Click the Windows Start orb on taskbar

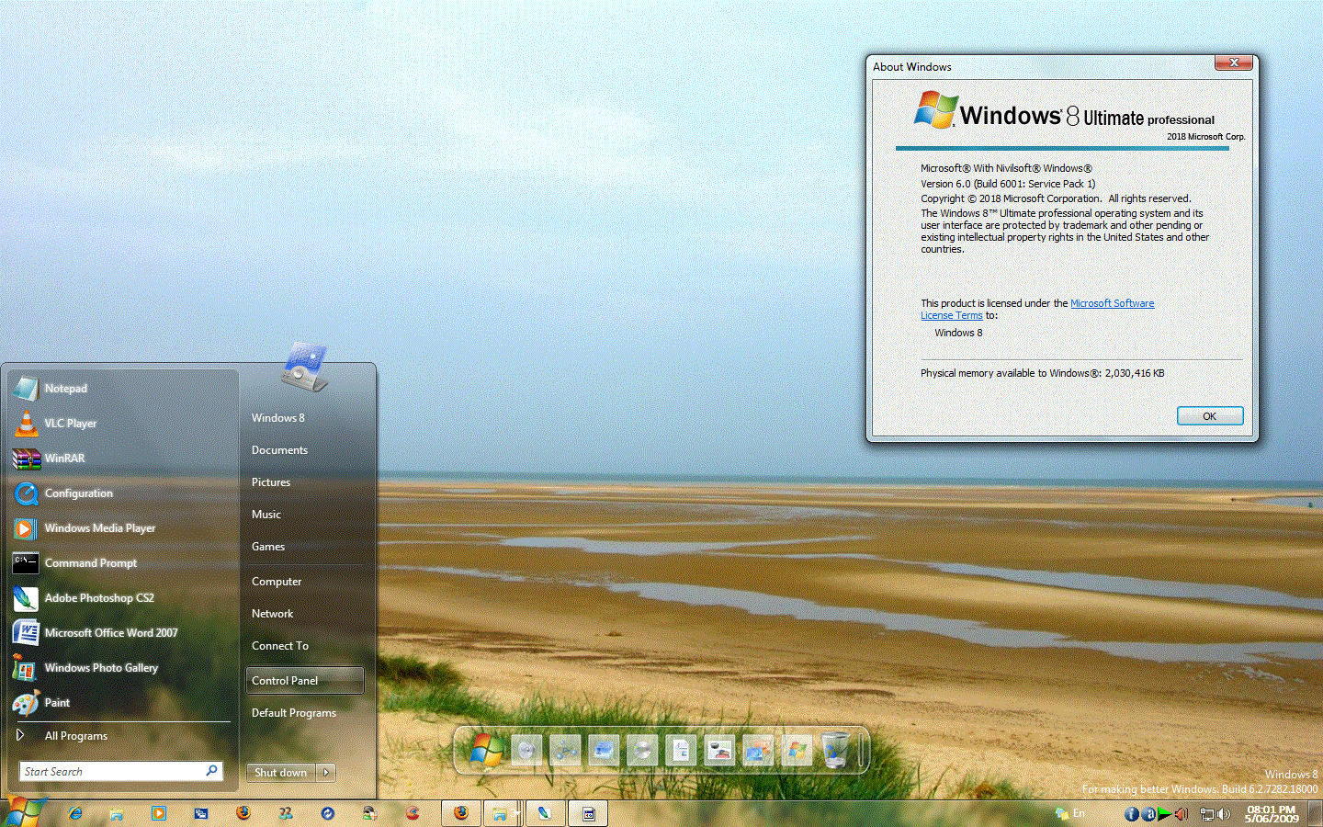tap(23, 812)
